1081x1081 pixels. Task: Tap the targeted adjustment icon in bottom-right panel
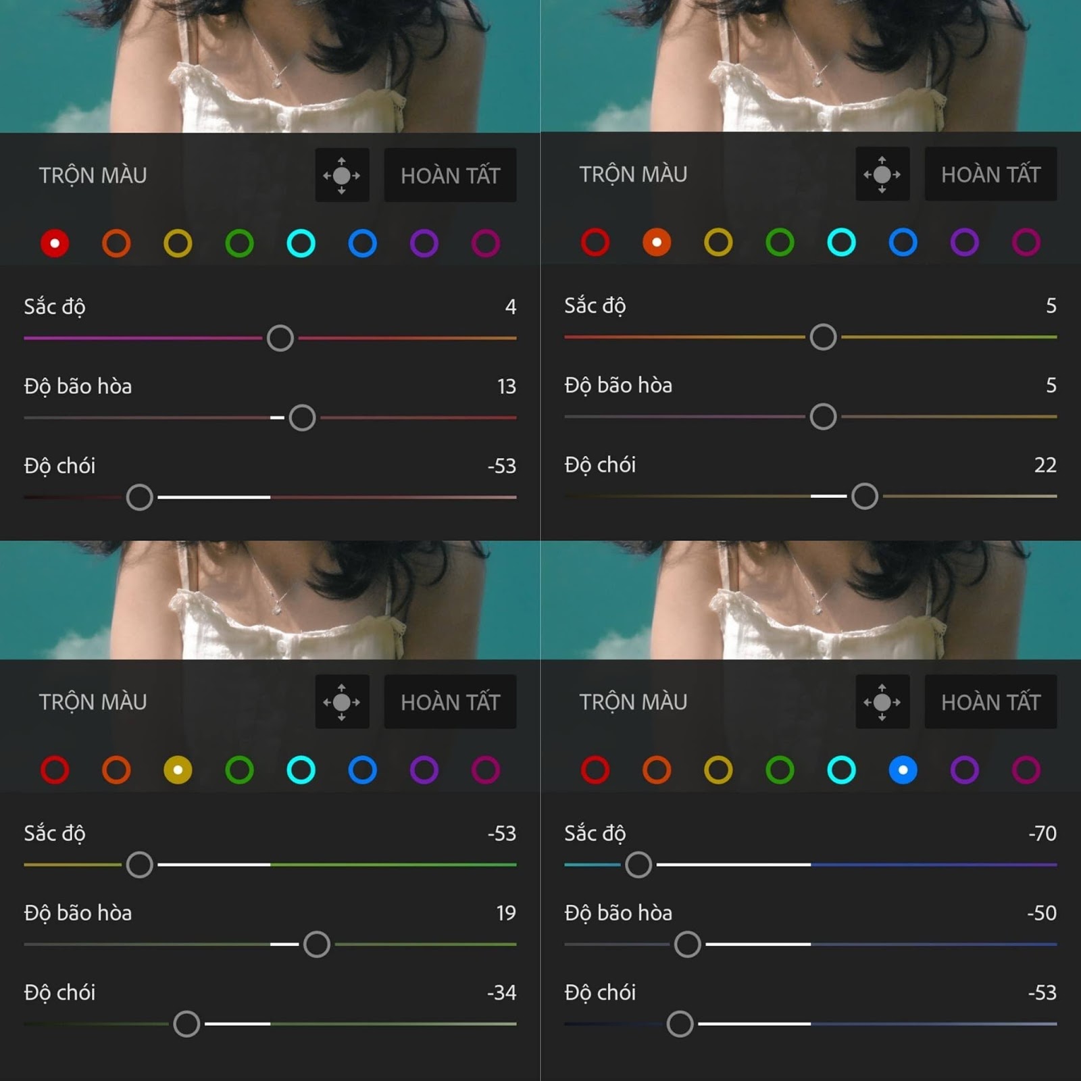(882, 702)
